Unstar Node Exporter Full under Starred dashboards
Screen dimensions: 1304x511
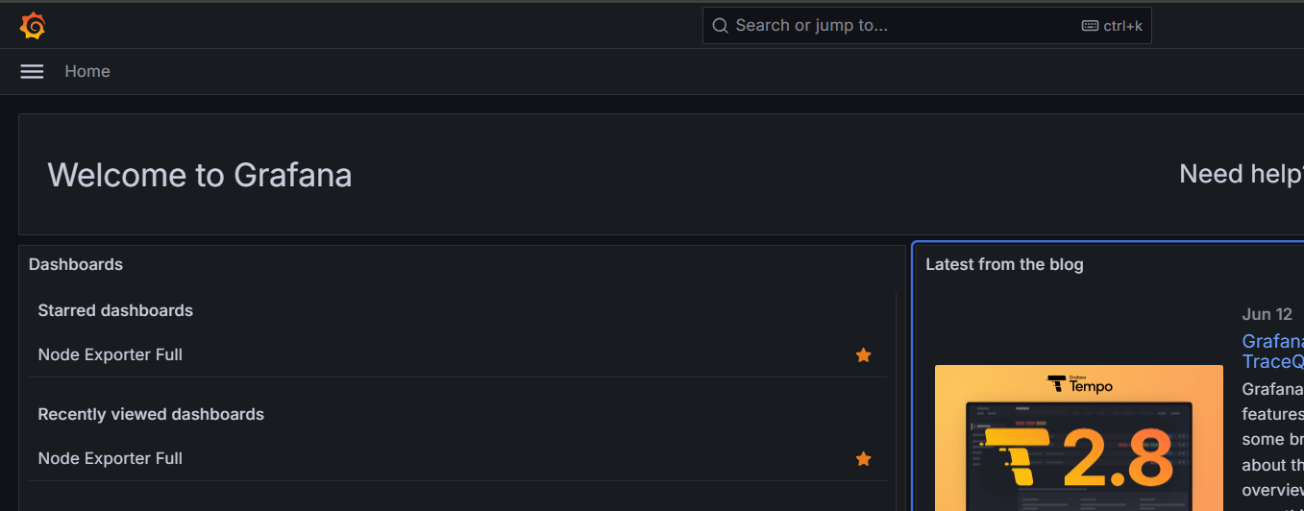(863, 355)
